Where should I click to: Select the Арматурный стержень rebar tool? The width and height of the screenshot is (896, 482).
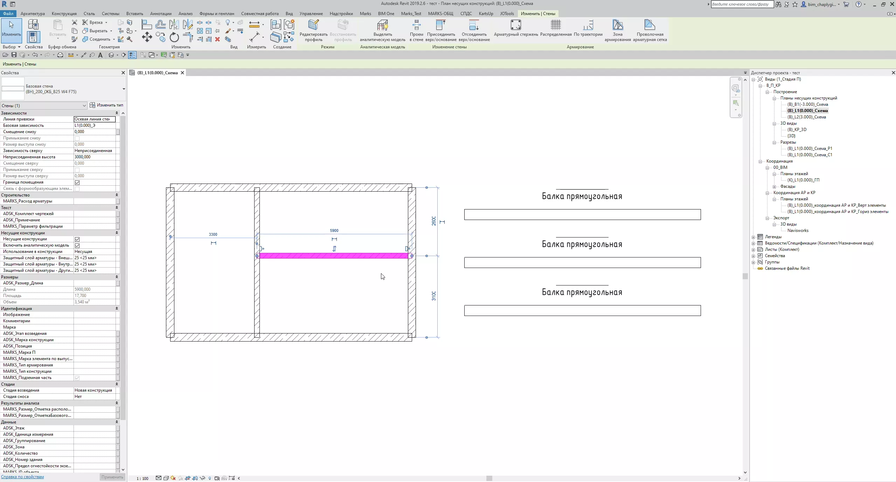(515, 25)
